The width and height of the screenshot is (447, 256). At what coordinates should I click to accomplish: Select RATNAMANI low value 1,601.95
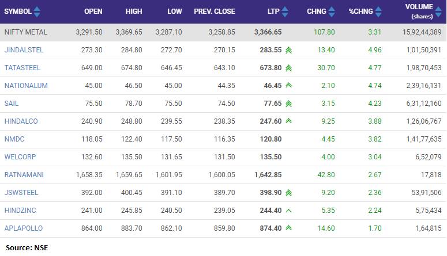pos(168,175)
